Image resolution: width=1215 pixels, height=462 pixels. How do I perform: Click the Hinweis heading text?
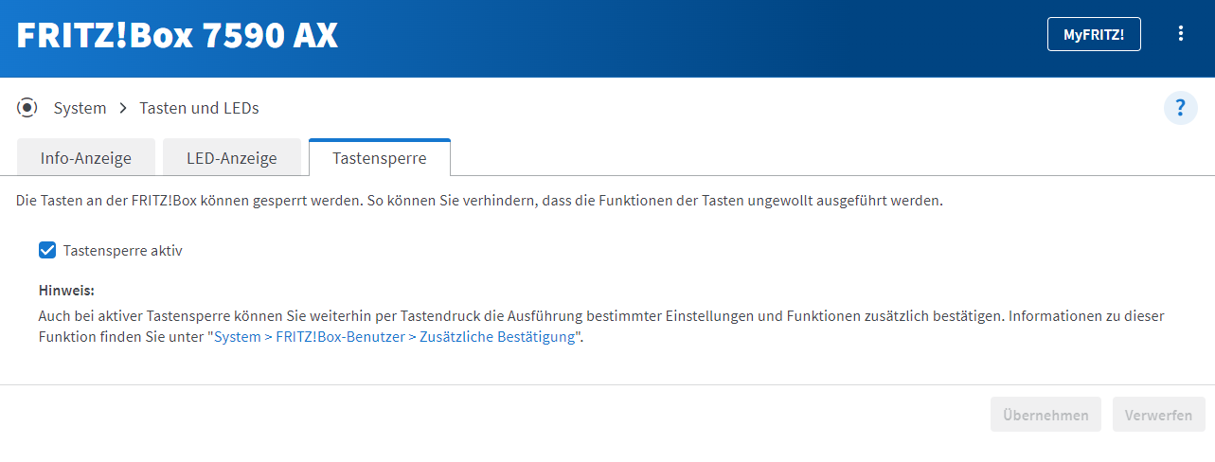[67, 290]
